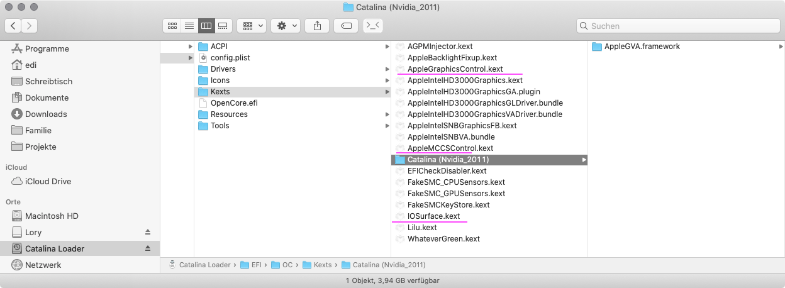Open the group-by arrangement dropdown

[x=252, y=26]
